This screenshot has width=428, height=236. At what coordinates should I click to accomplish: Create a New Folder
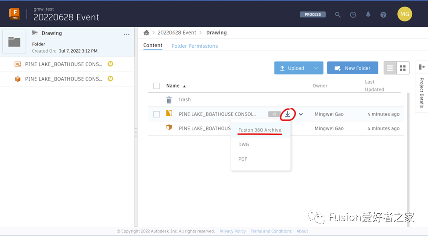point(352,68)
